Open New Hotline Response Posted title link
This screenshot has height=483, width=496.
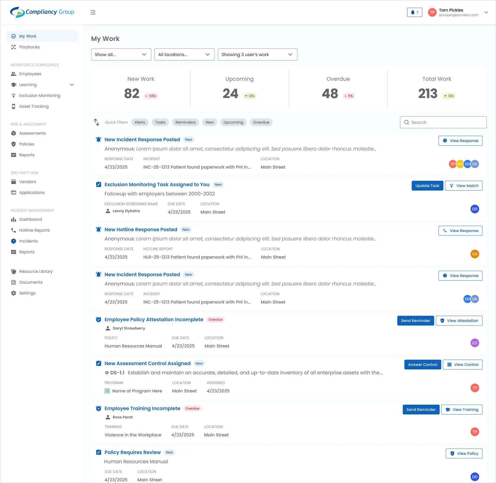point(141,230)
